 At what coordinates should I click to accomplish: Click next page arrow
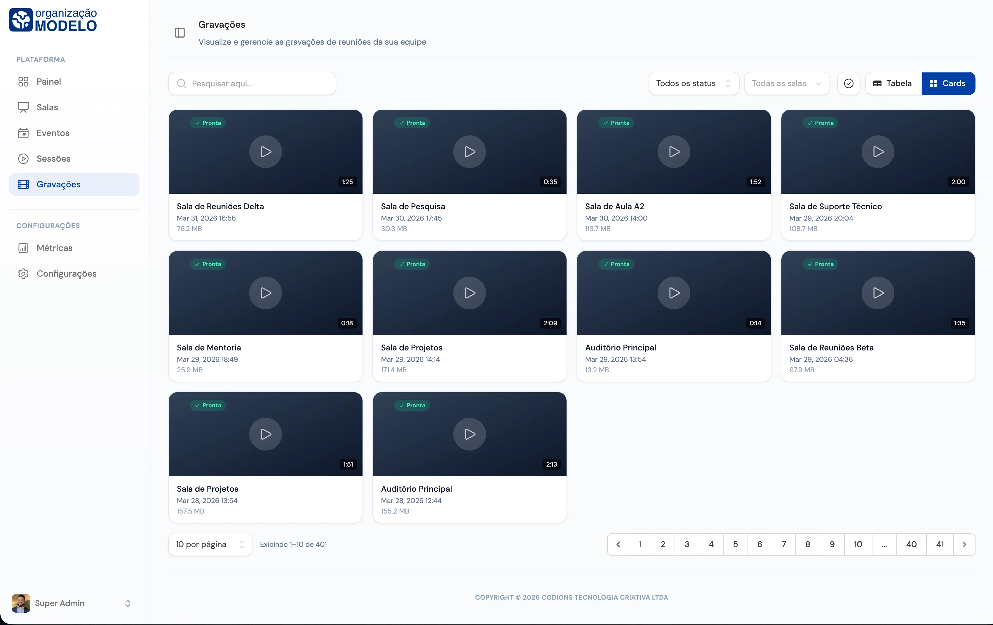pos(964,544)
